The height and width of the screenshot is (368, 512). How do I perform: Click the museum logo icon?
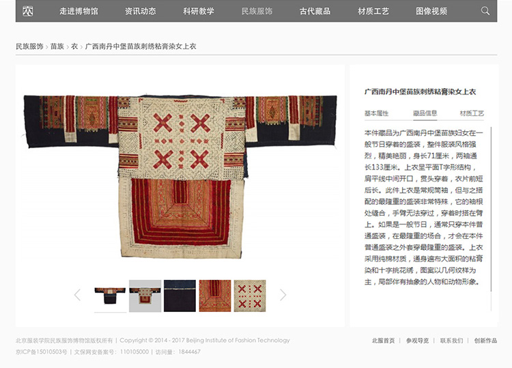(28, 11)
